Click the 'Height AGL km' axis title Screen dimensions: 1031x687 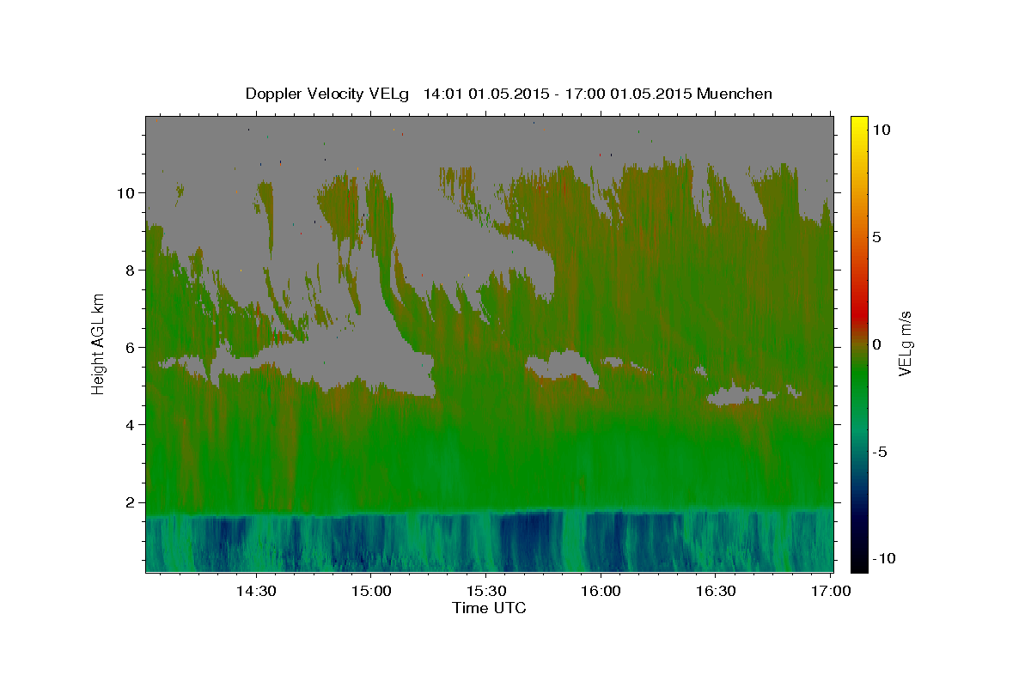tap(99, 343)
